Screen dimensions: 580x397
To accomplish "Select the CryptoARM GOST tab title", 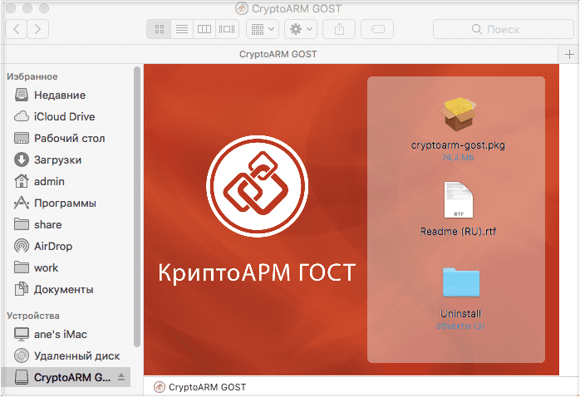I will point(278,54).
